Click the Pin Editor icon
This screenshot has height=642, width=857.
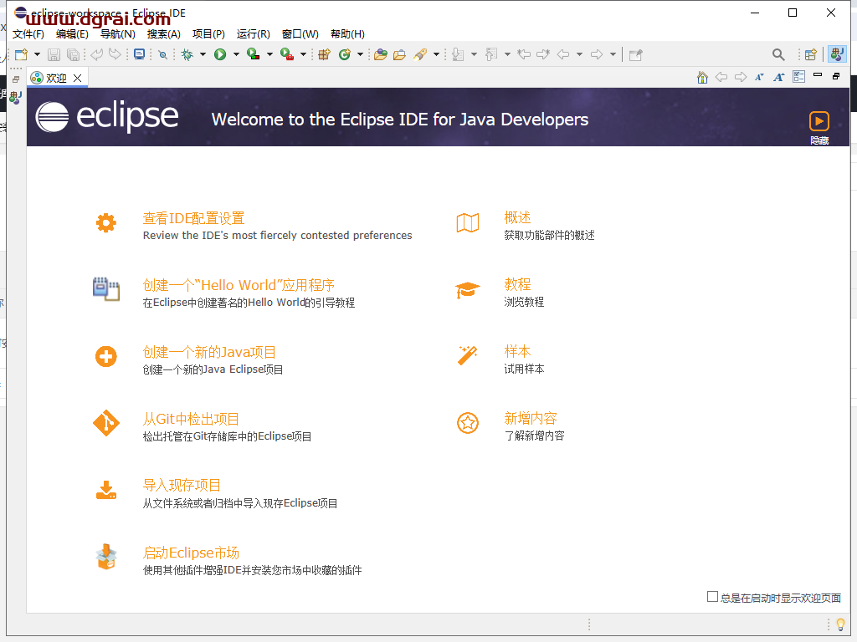click(636, 54)
